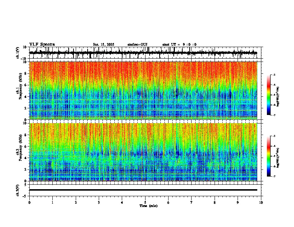Click the "ch.3(V)" axis label
This screenshot has width=294, height=227.
click(18, 190)
